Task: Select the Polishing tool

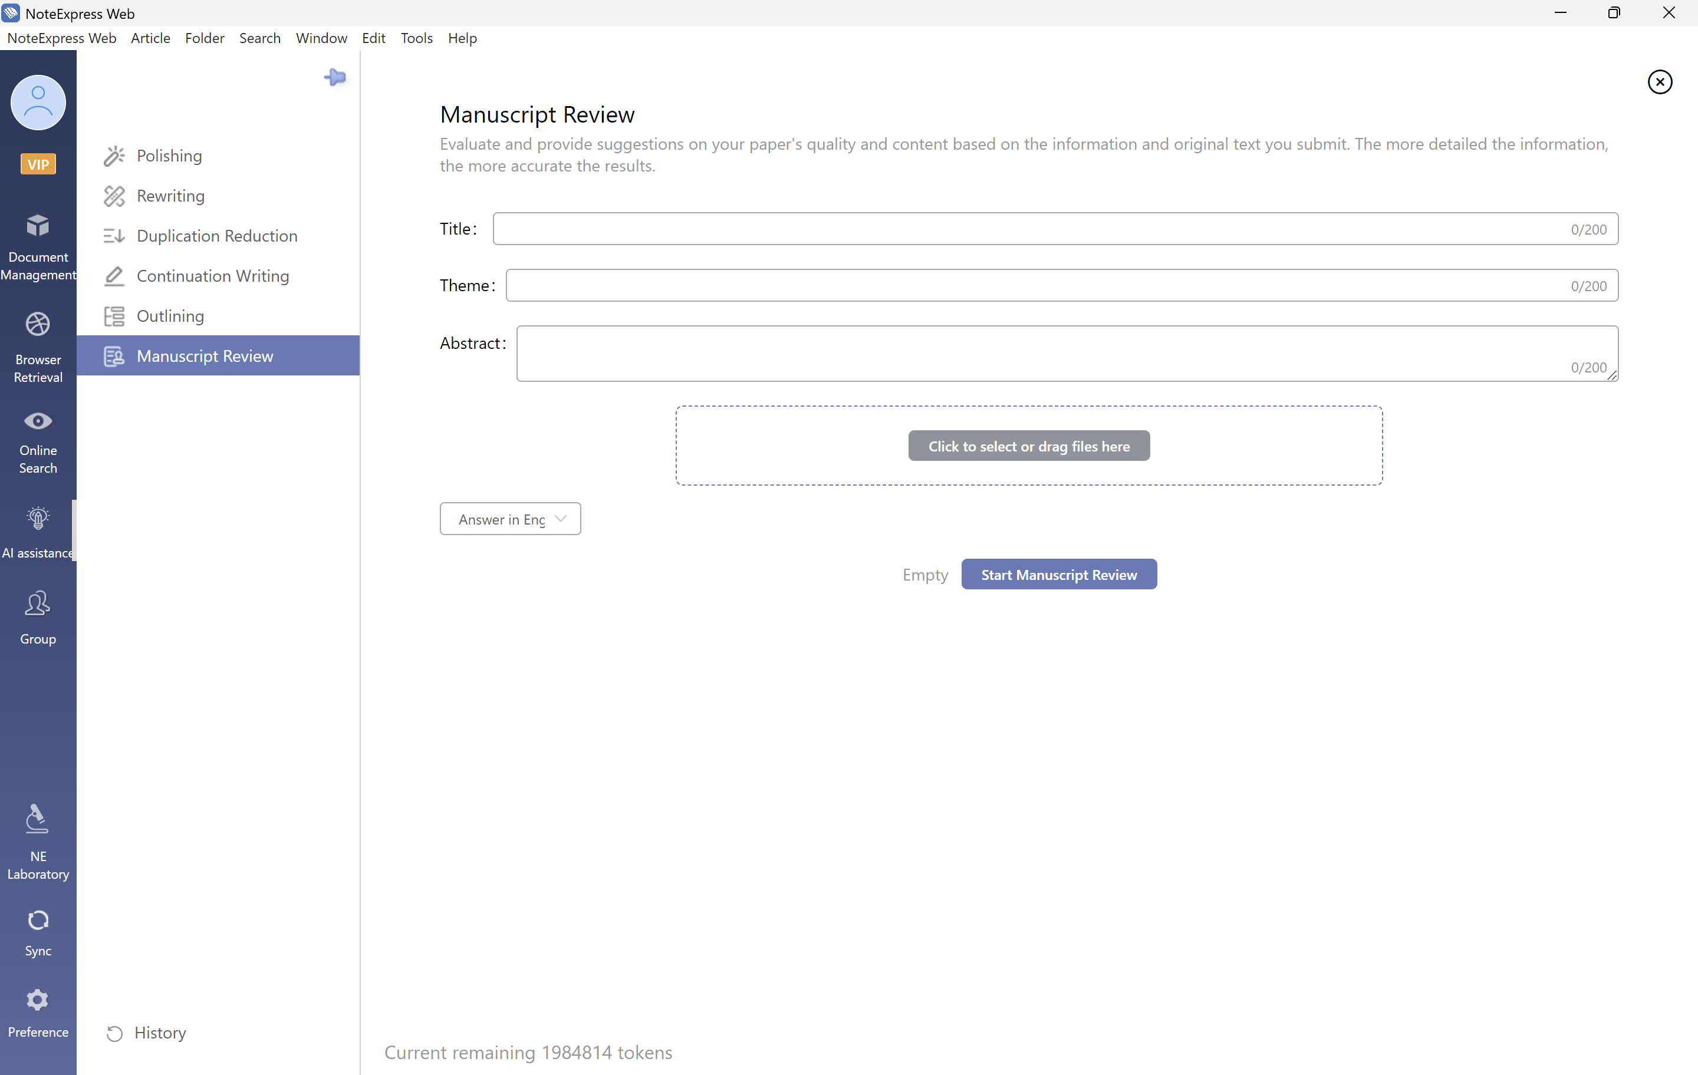Action: (x=219, y=156)
